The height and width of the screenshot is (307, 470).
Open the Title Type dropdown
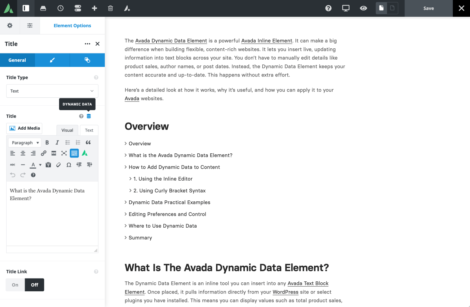(52, 91)
